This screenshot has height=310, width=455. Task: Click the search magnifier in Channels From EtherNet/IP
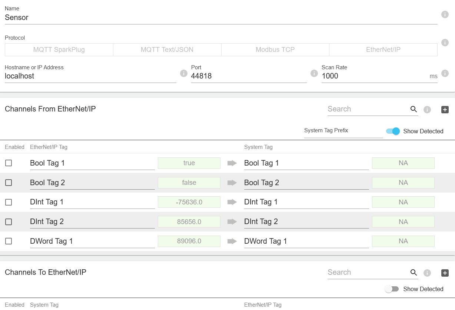[414, 109]
